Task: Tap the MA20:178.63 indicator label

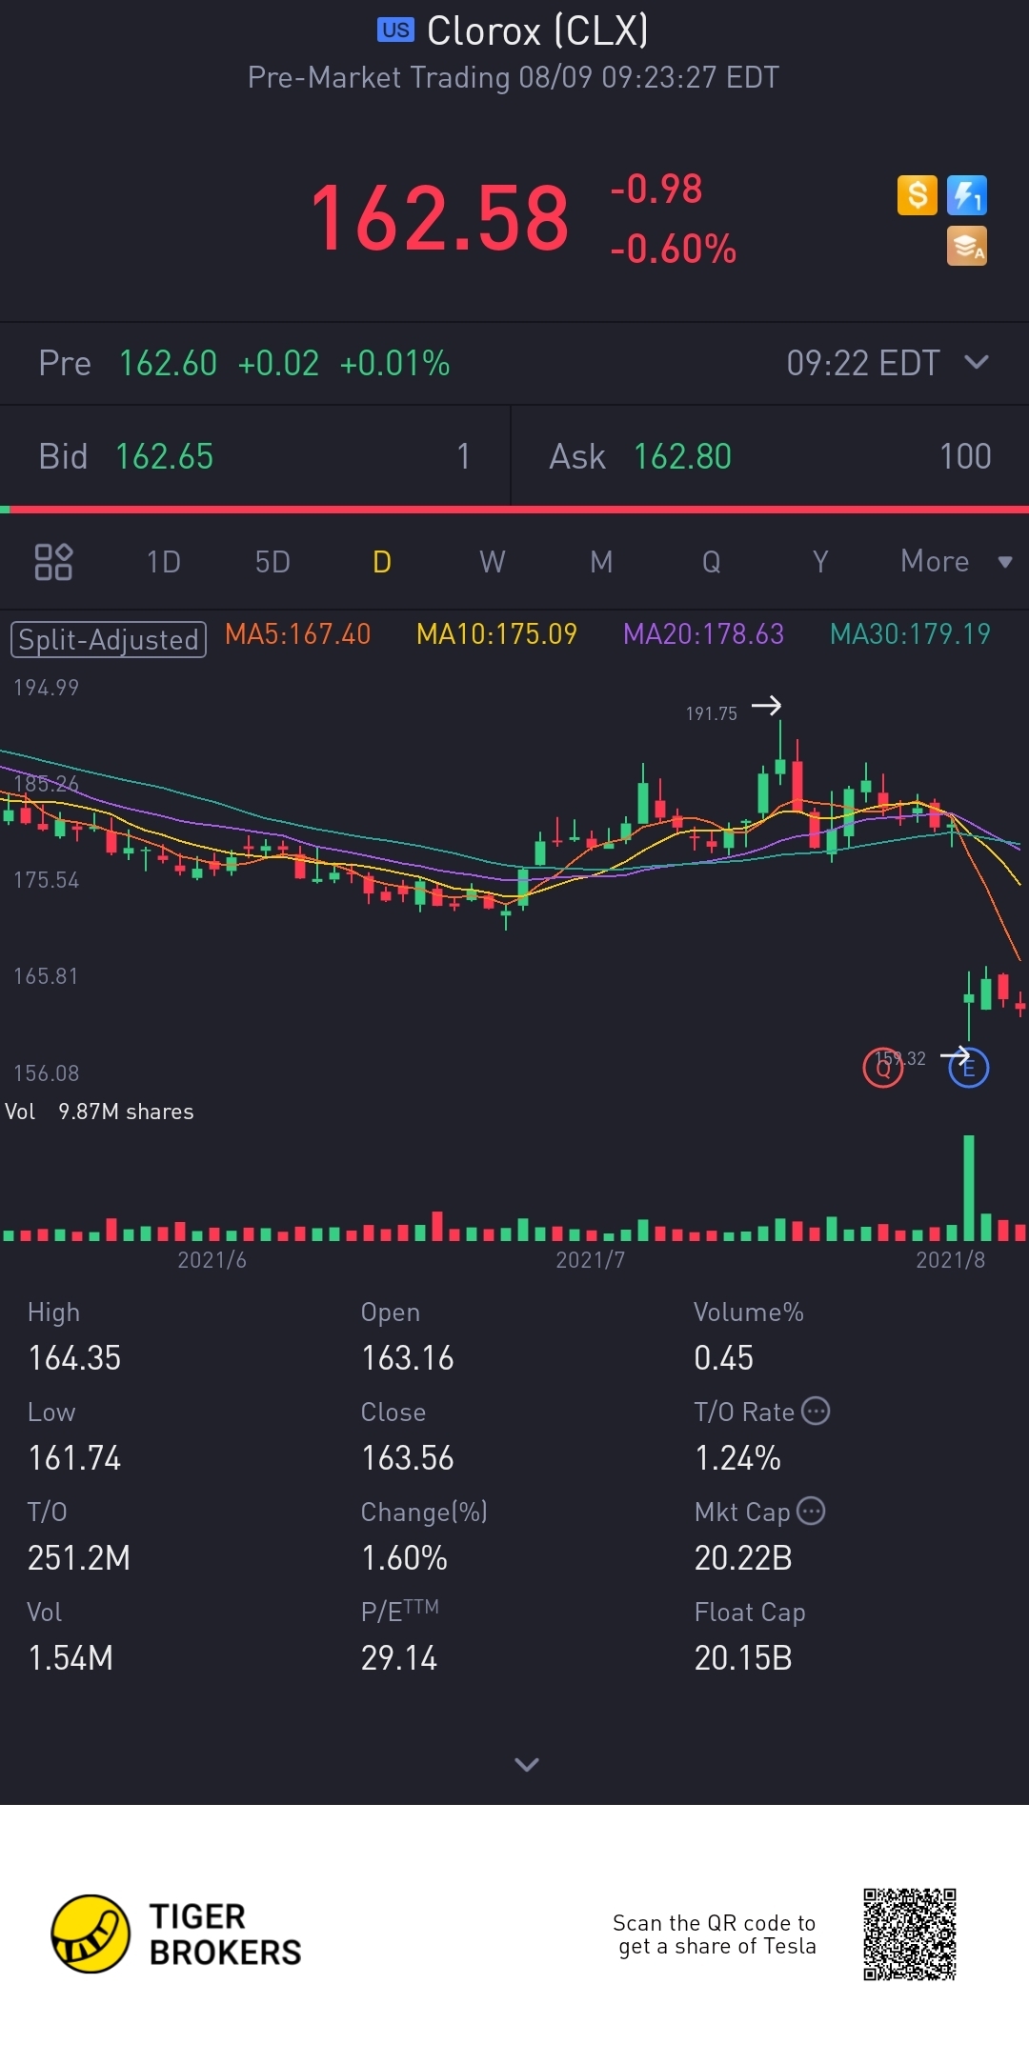Action: tap(704, 634)
